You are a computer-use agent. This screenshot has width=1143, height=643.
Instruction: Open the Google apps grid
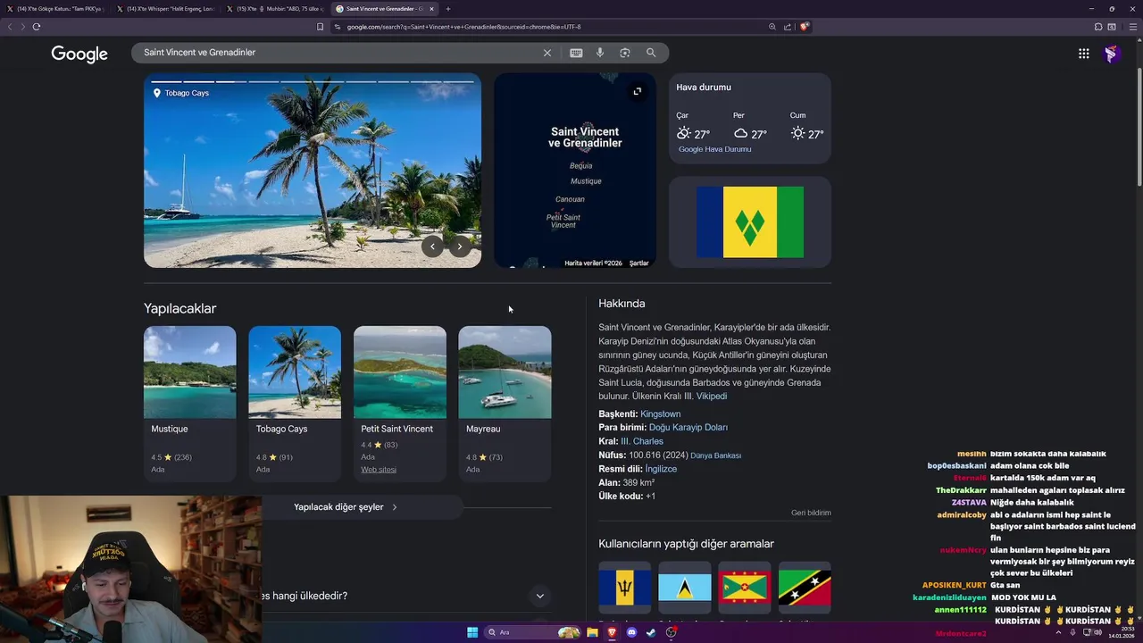1083,54
